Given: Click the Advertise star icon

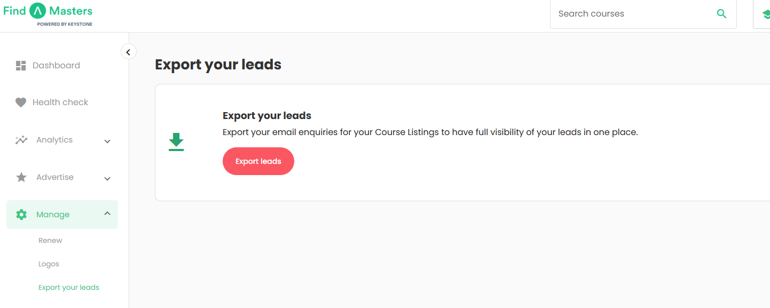Looking at the screenshot, I should [21, 177].
